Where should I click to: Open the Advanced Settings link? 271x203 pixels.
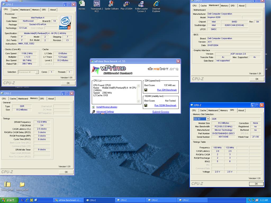point(105,112)
